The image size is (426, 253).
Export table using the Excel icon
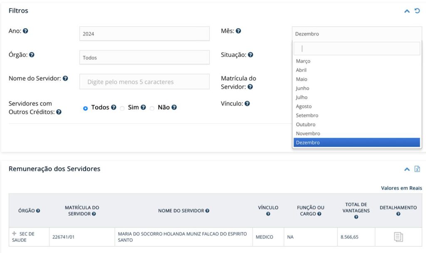tap(417, 169)
